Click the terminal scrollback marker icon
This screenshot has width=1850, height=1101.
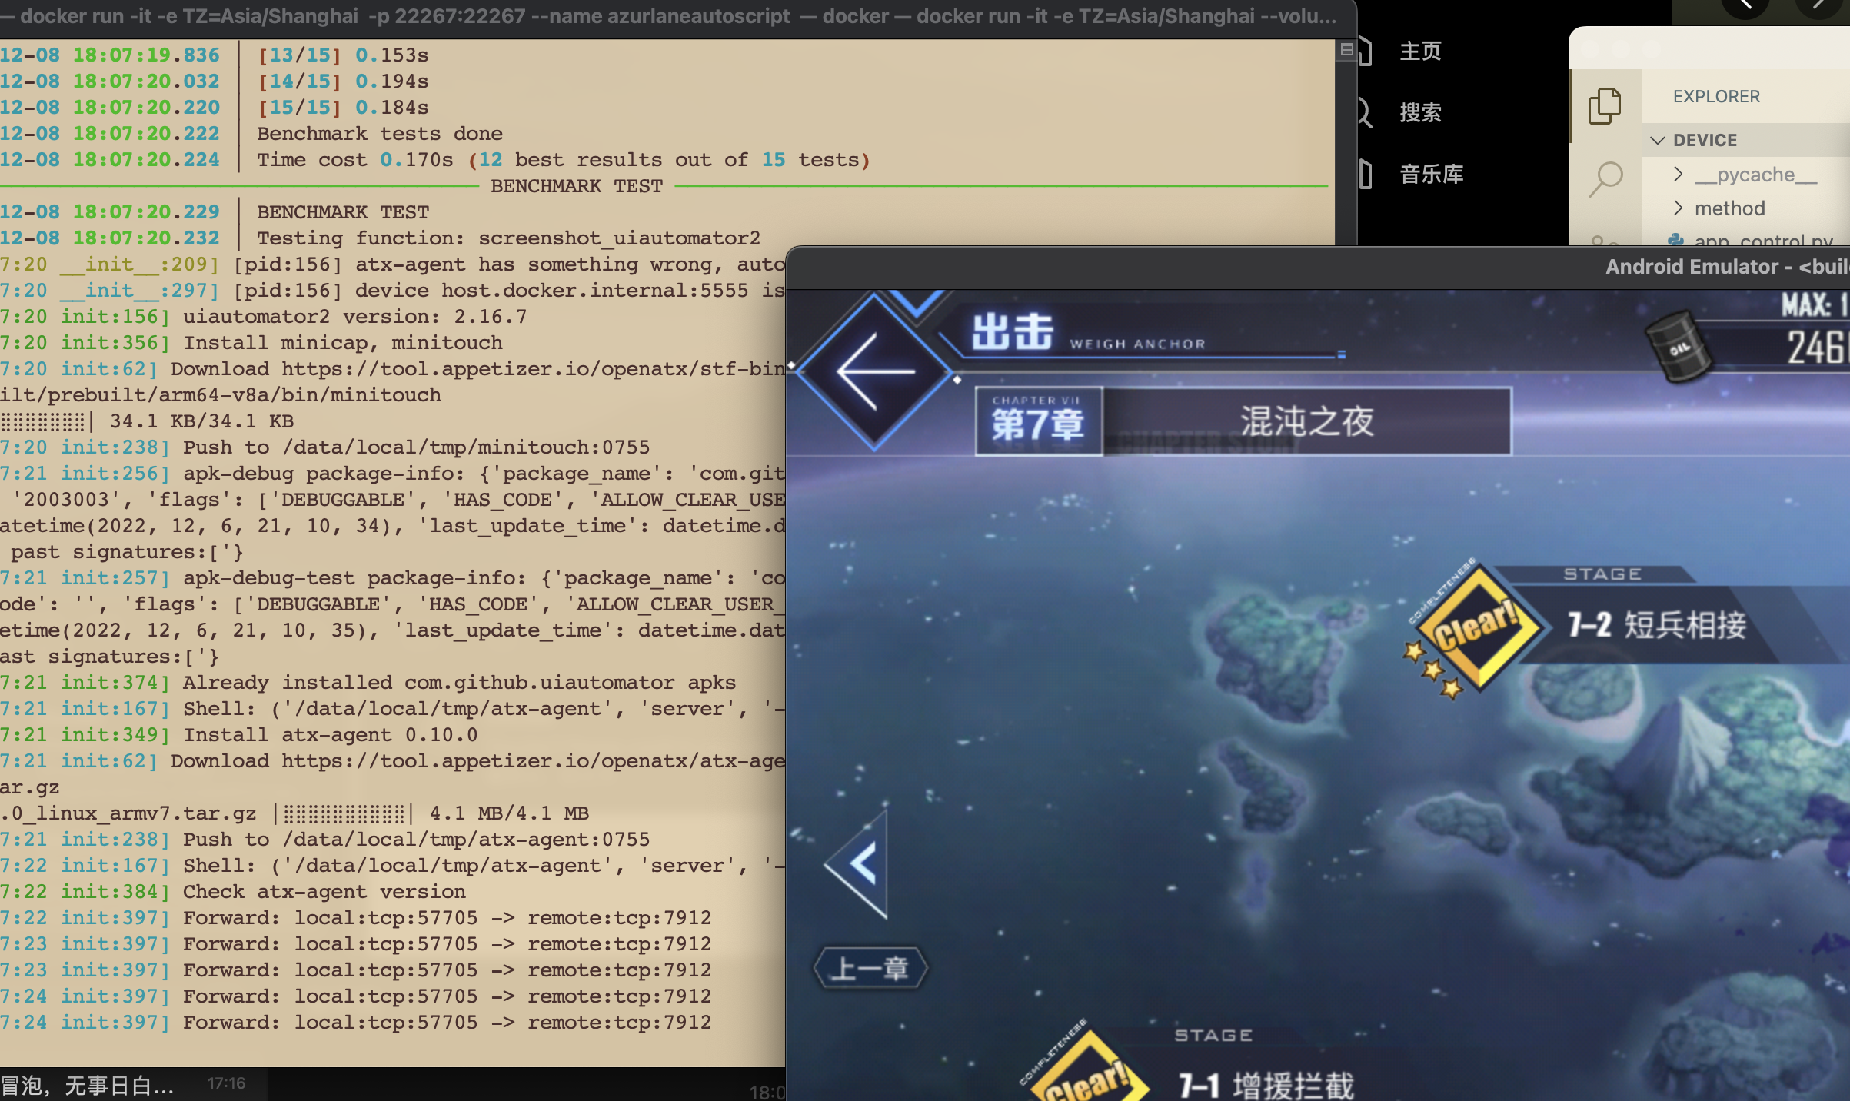(1346, 50)
